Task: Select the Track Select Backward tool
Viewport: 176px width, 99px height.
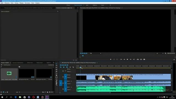Action: (56, 67)
